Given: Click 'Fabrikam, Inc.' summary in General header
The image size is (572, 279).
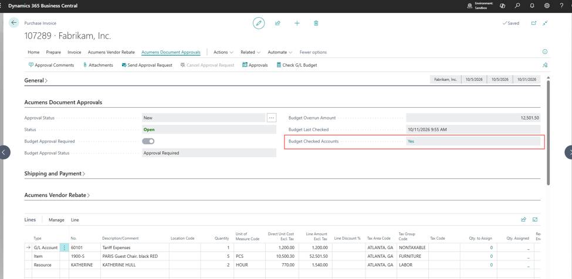Looking at the screenshot, I should pyautogui.click(x=445, y=79).
